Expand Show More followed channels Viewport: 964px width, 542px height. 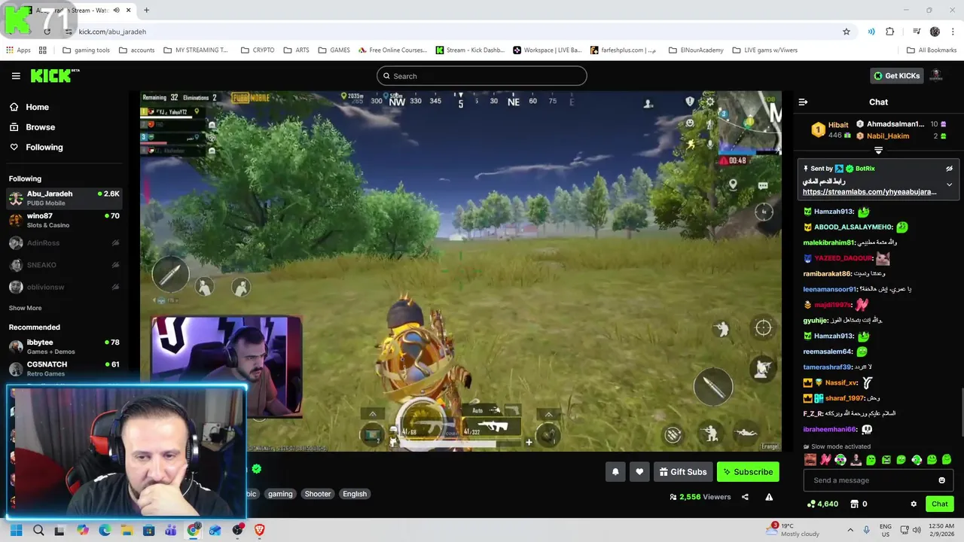[x=25, y=308]
